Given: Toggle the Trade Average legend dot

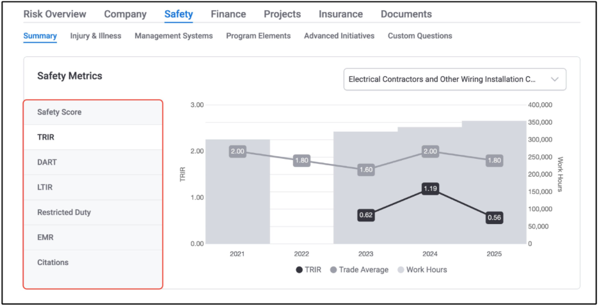Looking at the screenshot, I should [x=333, y=270].
